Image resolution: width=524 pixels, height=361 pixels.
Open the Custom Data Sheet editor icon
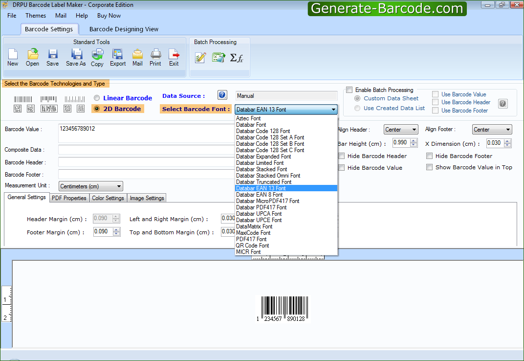199,57
